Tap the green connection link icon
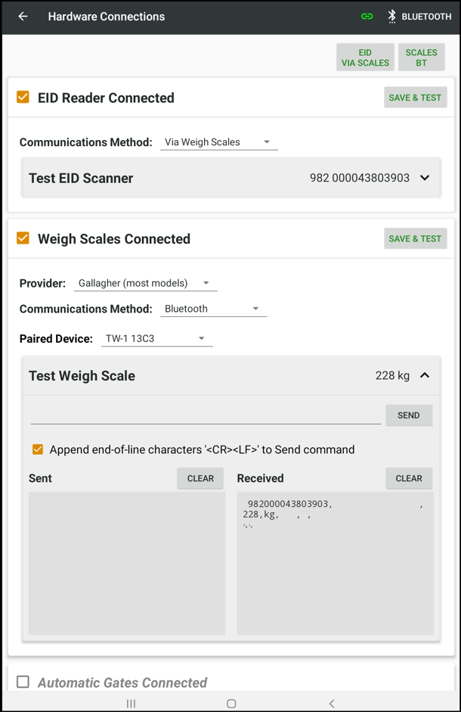 [367, 16]
